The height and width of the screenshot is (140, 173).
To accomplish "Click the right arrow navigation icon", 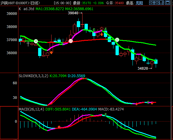I will pos(156,3).
